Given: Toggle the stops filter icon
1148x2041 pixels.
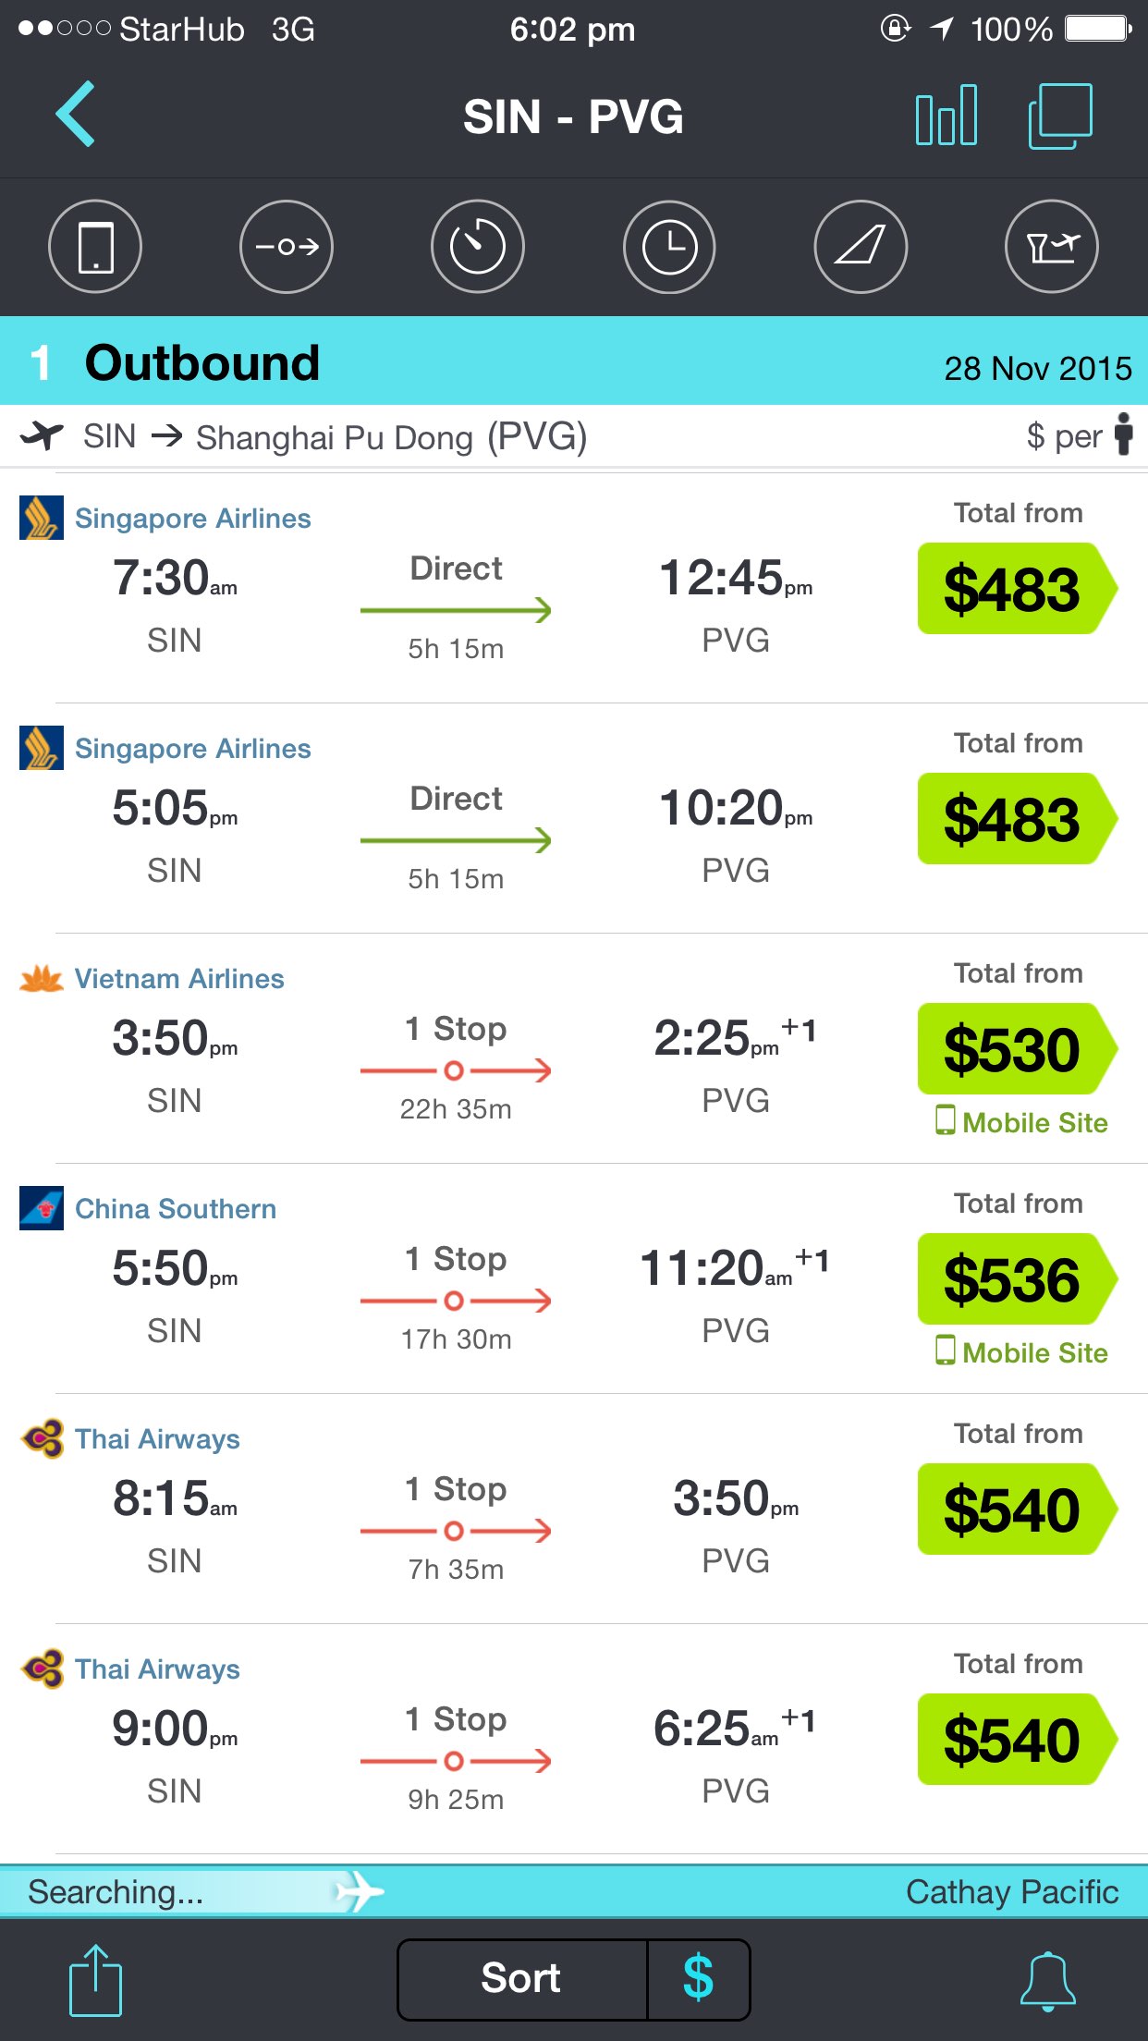Looking at the screenshot, I should [287, 247].
